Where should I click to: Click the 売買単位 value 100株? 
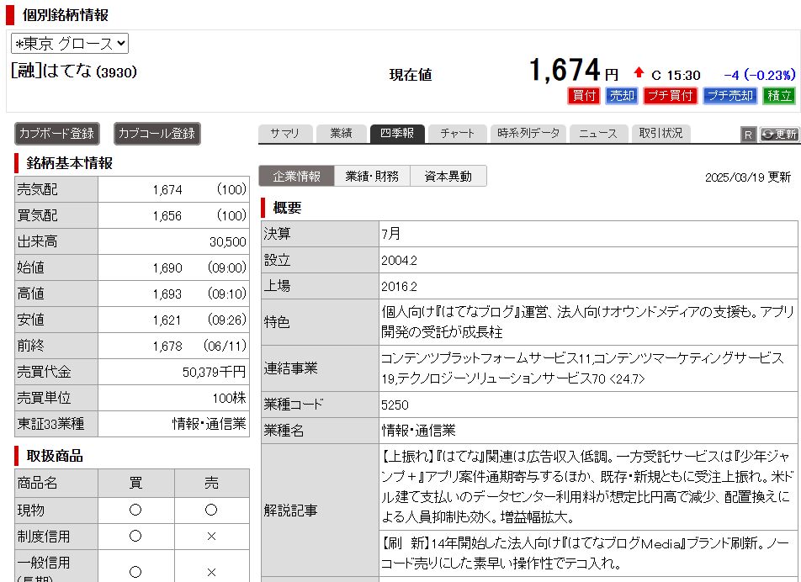(x=230, y=398)
